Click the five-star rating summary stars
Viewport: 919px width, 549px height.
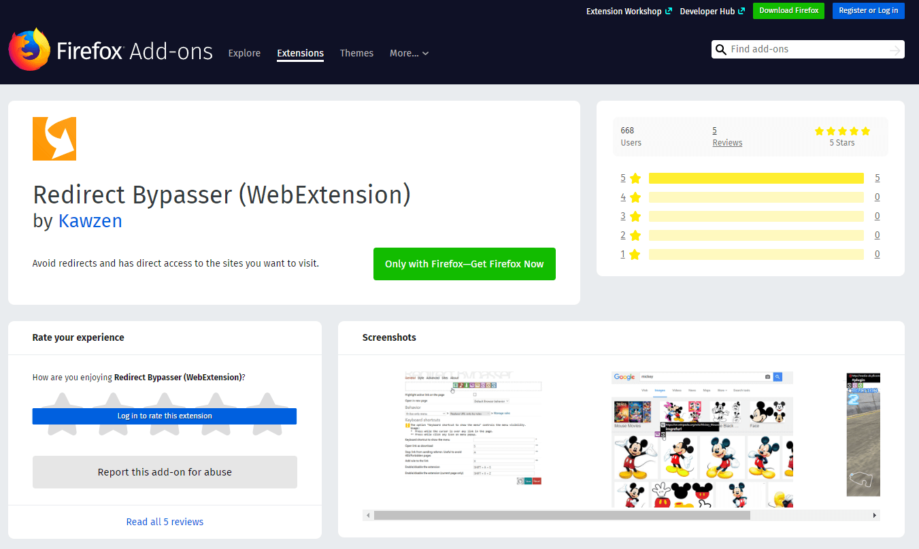842,131
